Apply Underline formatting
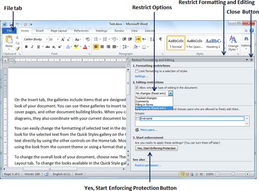This screenshot has height=191, width=259. 38,47
